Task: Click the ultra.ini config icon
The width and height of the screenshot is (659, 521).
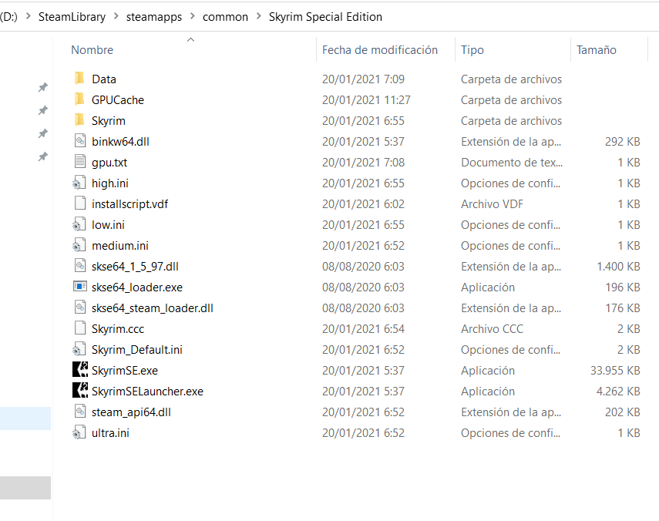Action: (x=79, y=432)
